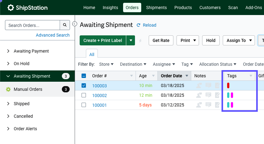Click the red tag on order 100003
The width and height of the screenshot is (264, 144).
(x=228, y=85)
